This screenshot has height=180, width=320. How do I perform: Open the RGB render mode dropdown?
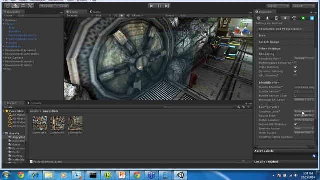(101, 15)
